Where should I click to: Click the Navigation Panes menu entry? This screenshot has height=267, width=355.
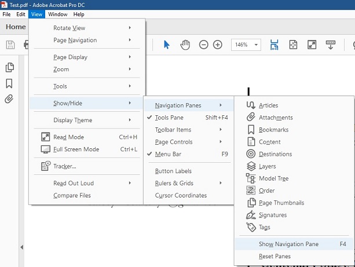189,105
